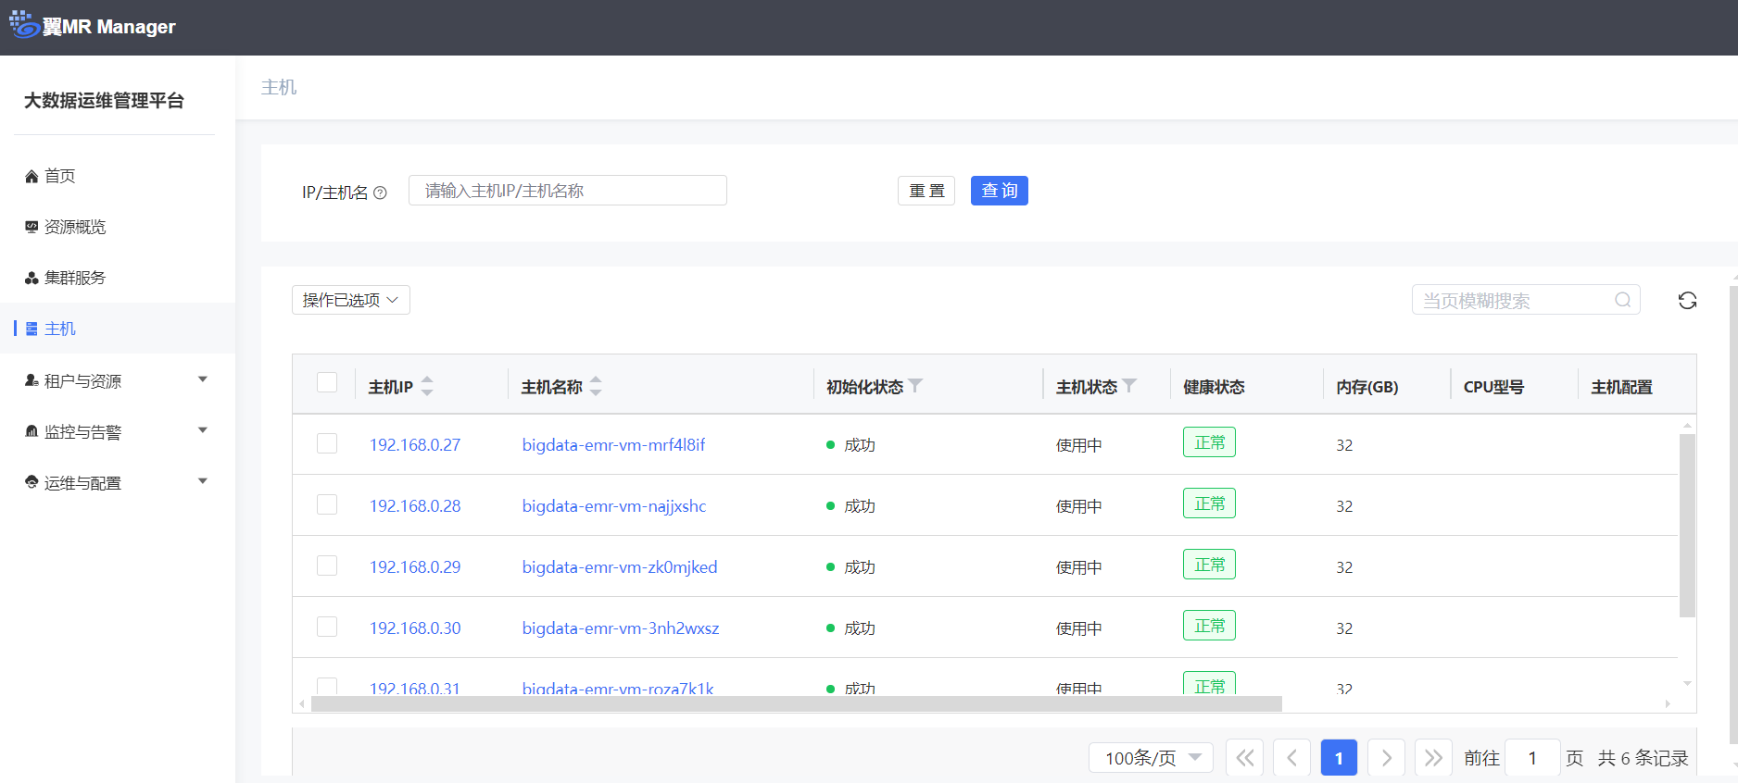
Task: Check the row for 192.168.0.27
Action: point(327,443)
